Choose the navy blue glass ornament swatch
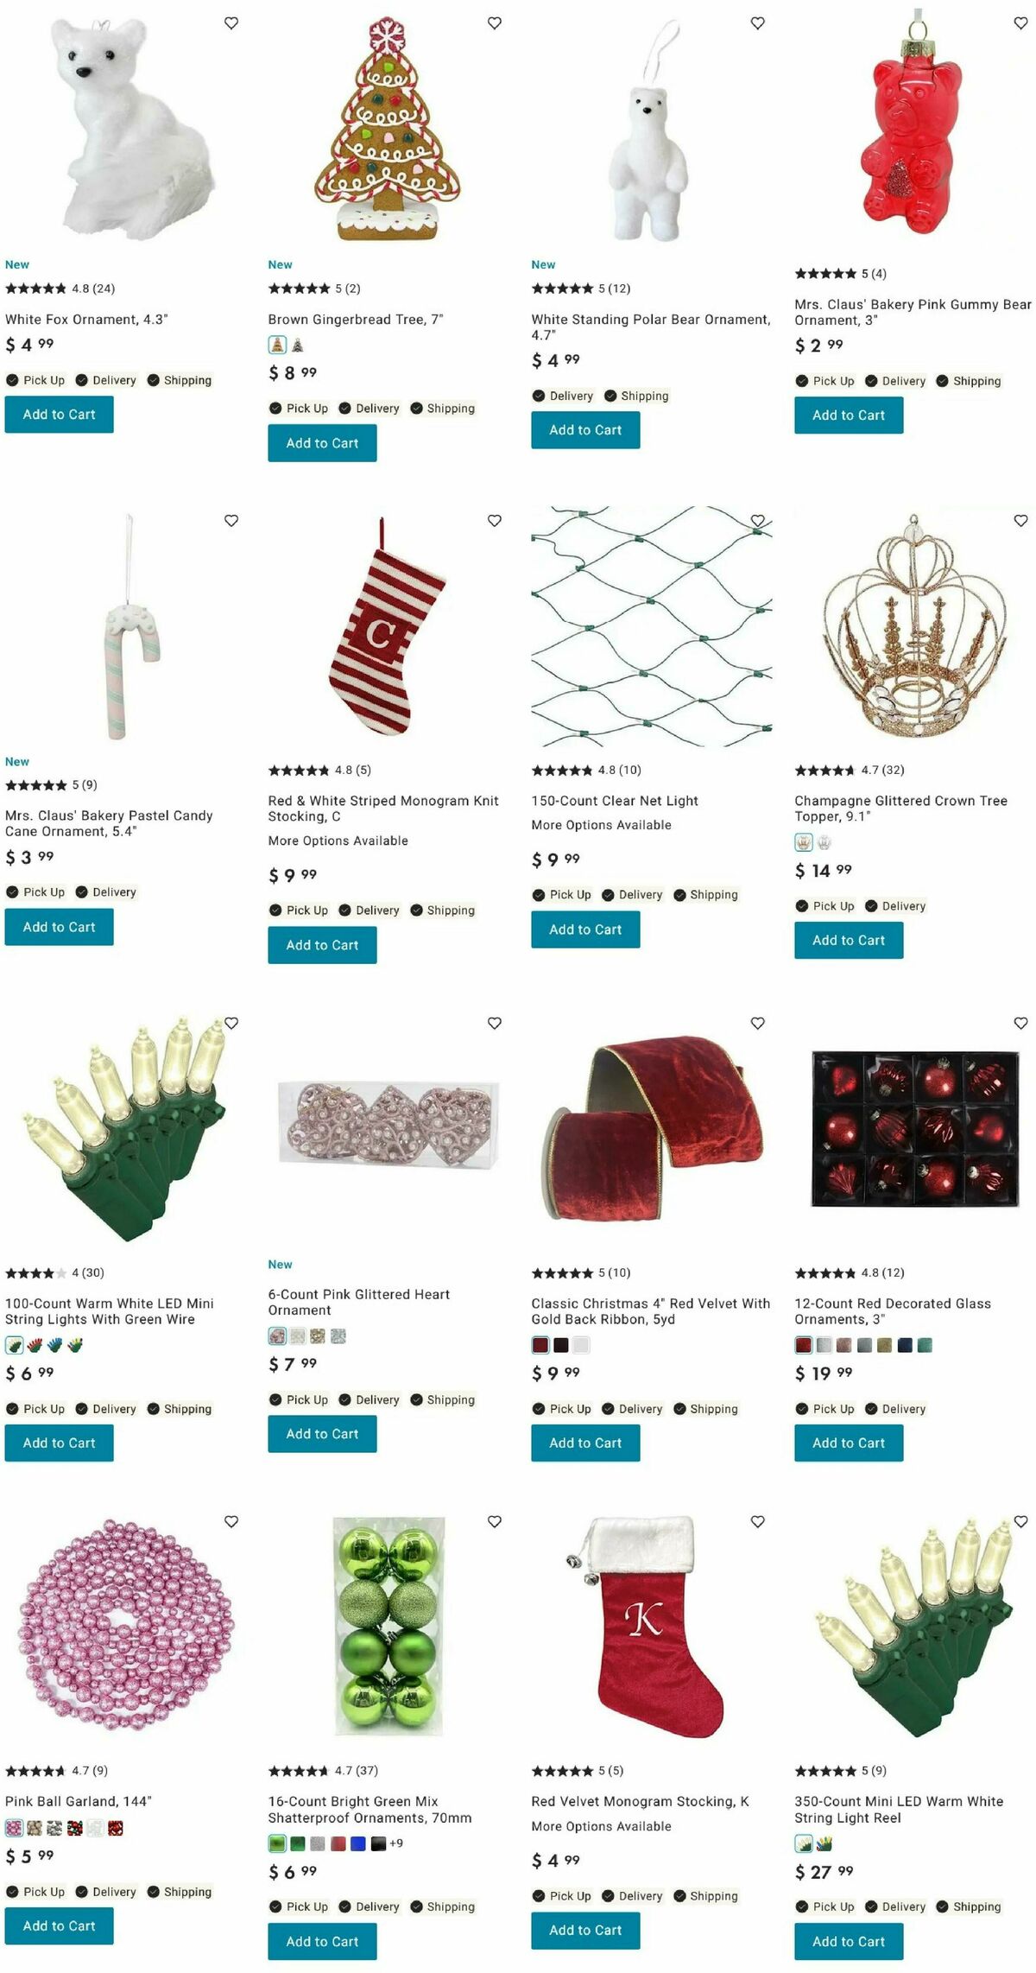Image resolution: width=1036 pixels, height=1973 pixels. pyautogui.click(x=905, y=1345)
